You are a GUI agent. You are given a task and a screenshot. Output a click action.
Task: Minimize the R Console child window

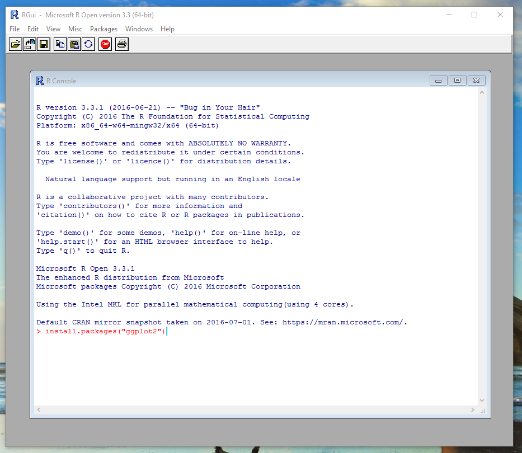(x=439, y=81)
